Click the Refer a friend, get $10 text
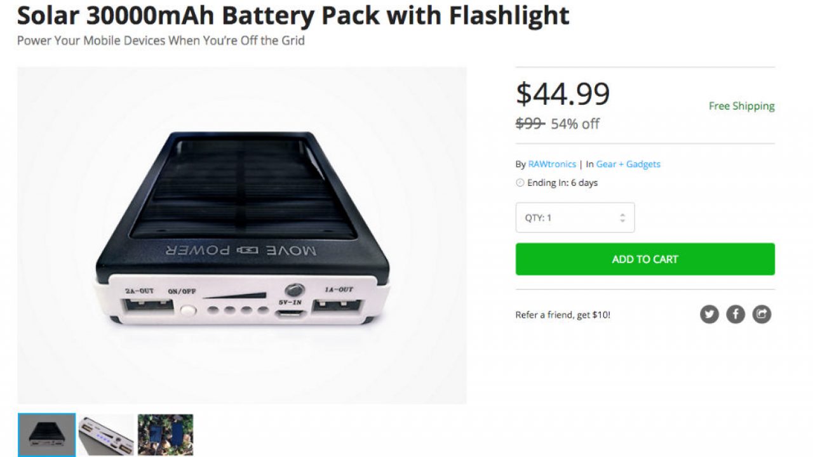813x457 pixels. click(563, 315)
